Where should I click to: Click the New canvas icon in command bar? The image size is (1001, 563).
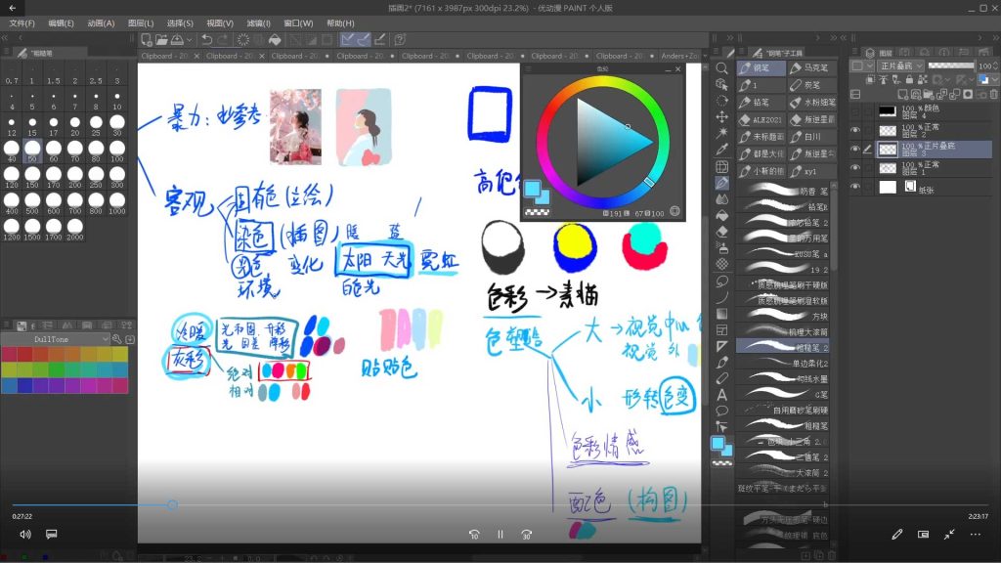pyautogui.click(x=147, y=39)
